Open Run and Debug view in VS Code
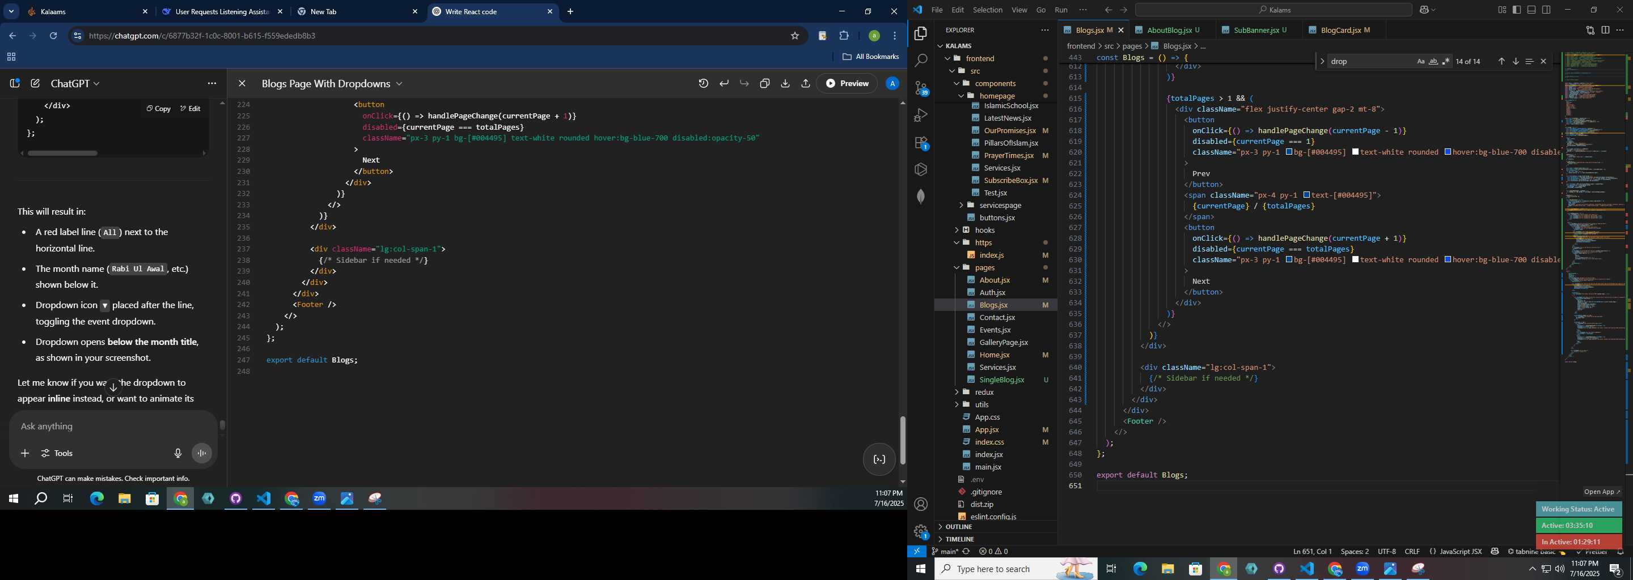 [x=920, y=115]
